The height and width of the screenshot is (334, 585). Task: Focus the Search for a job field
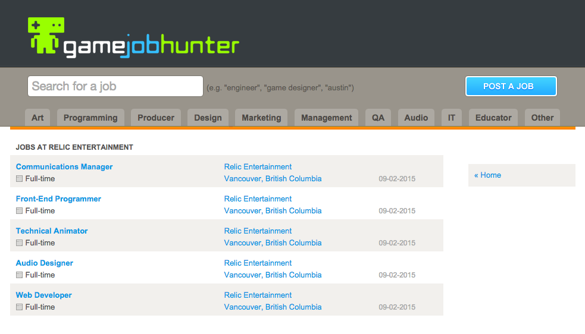tap(115, 86)
